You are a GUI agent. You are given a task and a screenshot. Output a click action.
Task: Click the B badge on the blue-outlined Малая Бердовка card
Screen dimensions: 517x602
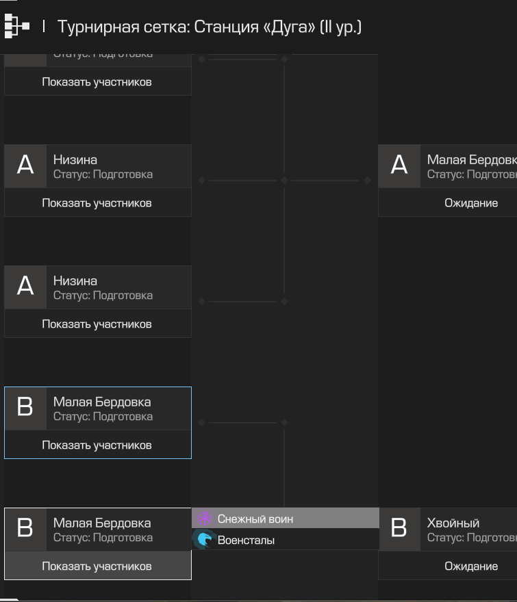(x=25, y=408)
